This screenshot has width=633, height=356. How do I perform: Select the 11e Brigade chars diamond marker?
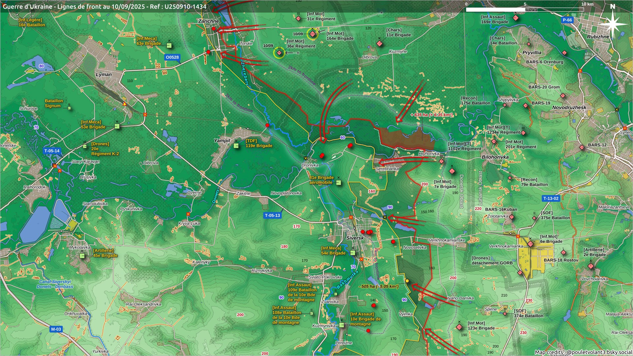(379, 44)
